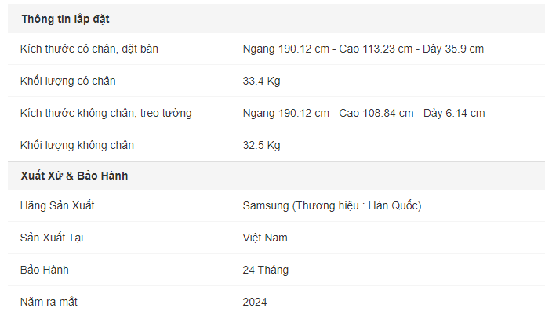Select the 'Việt Nam' origin value

(265, 238)
